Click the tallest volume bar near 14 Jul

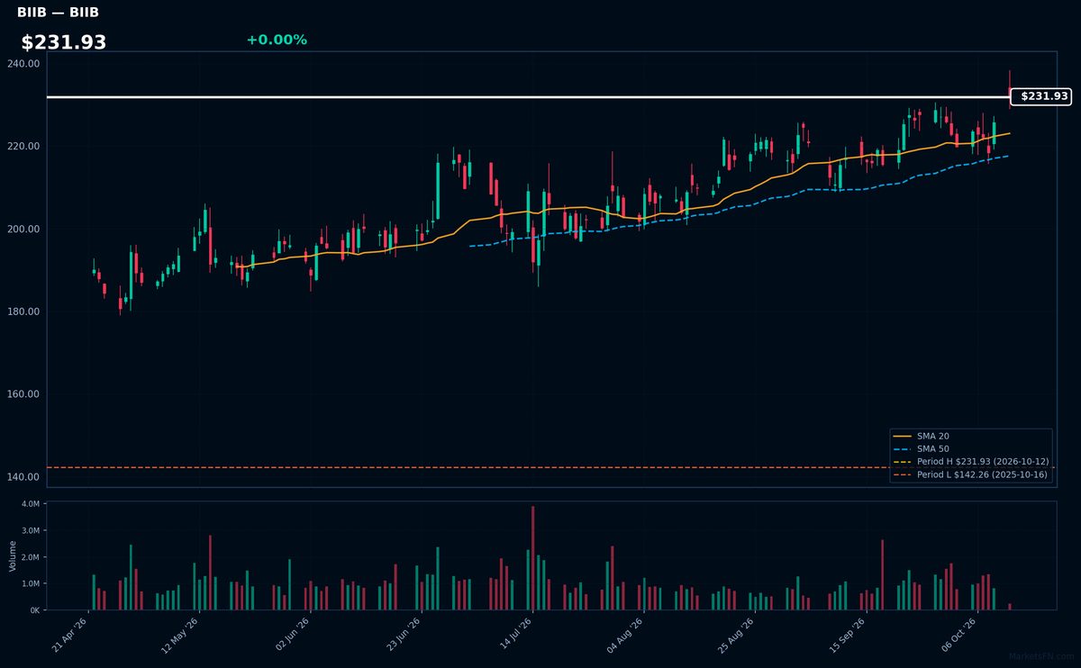[x=533, y=558]
